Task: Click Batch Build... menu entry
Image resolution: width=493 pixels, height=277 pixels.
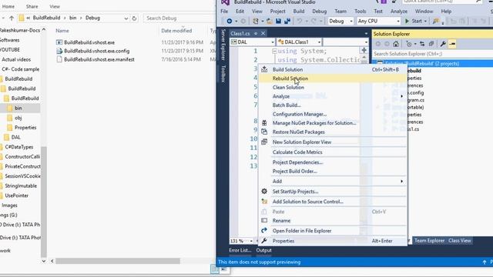Action: (x=333, y=105)
